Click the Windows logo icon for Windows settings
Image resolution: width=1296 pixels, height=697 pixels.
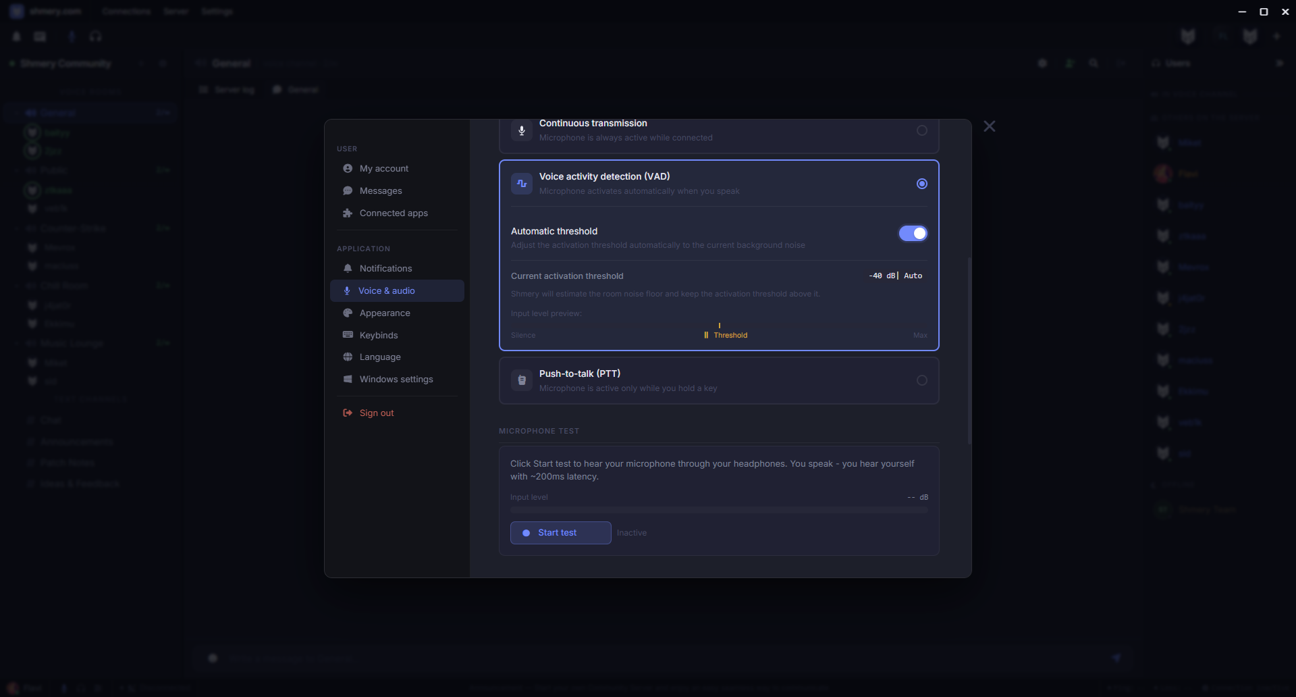[348, 379]
